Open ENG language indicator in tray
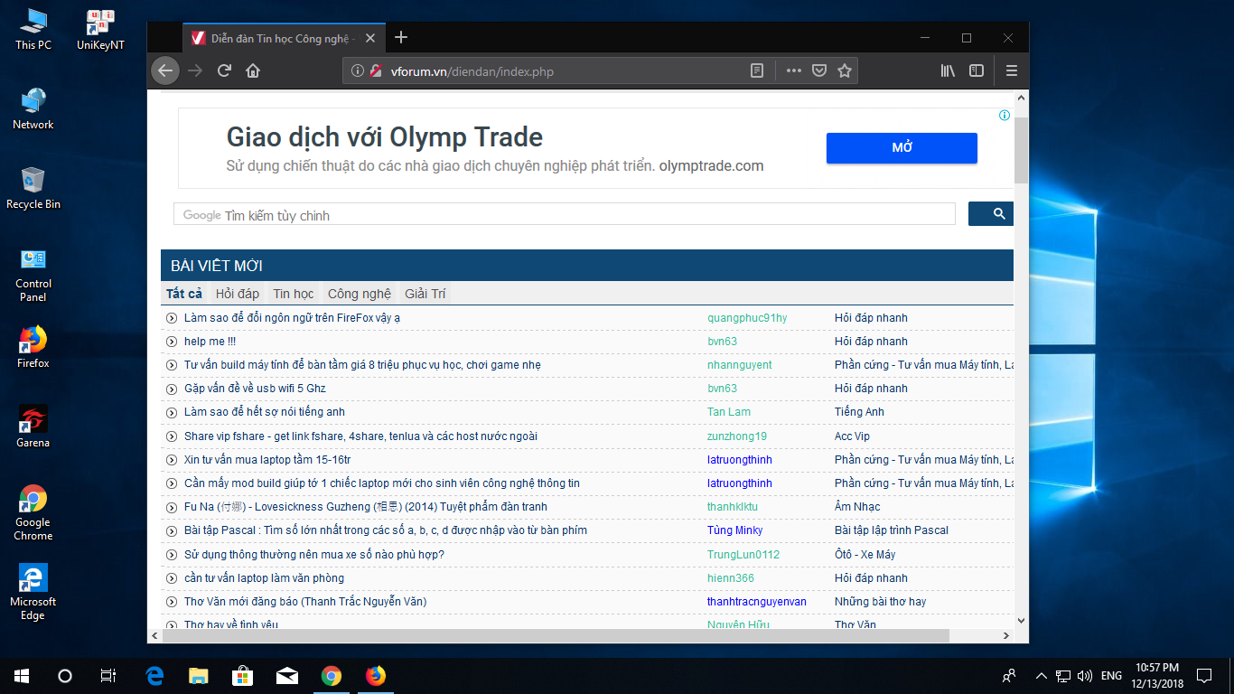Screen dimensions: 1234x694 click(1111, 675)
